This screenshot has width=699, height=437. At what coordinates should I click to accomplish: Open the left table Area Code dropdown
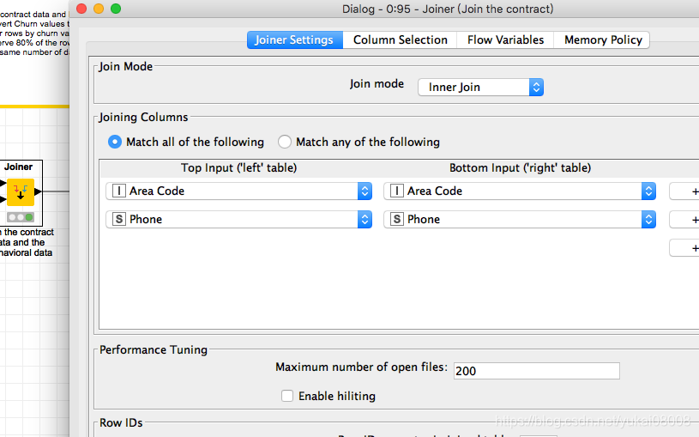(x=238, y=191)
